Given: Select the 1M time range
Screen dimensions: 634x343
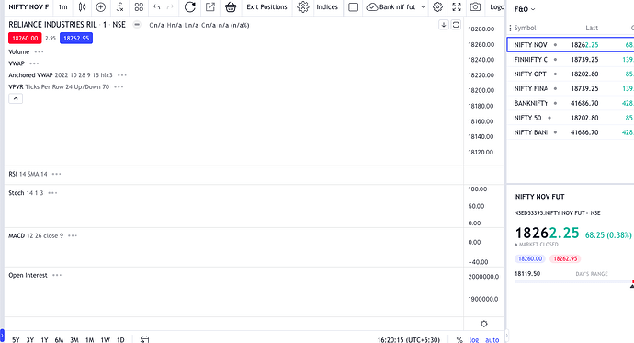Looking at the screenshot, I should coord(89,339).
